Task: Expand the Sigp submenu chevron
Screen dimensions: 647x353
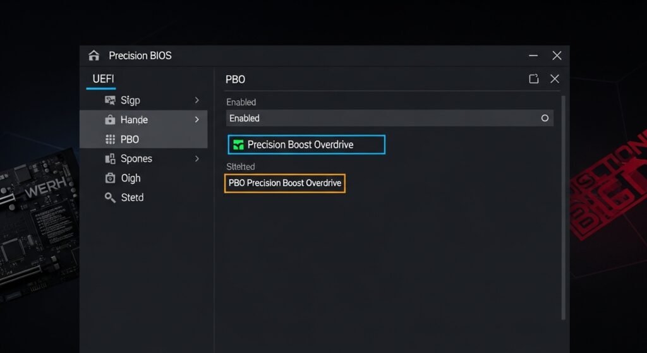Action: pyautogui.click(x=197, y=100)
